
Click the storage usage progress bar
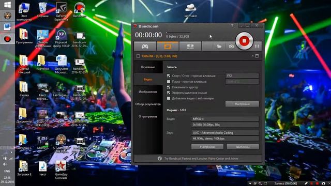point(178,33)
